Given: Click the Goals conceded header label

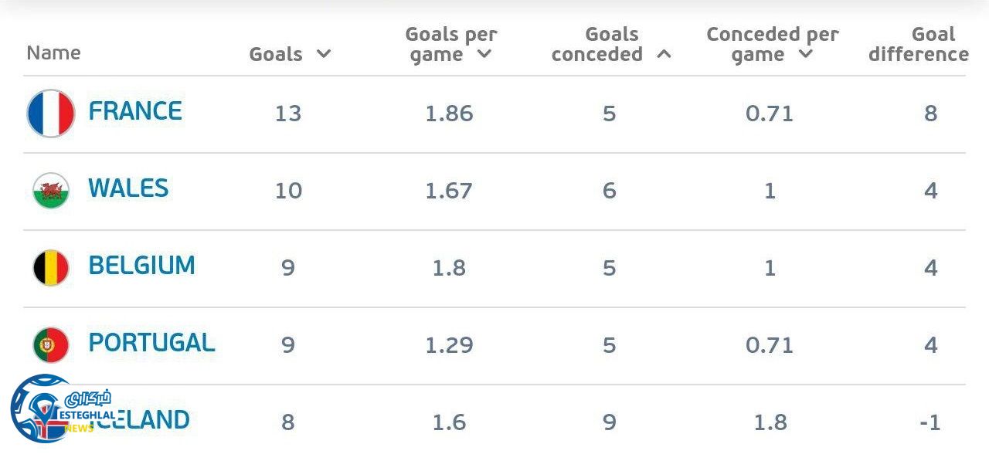Looking at the screenshot, I should [598, 44].
